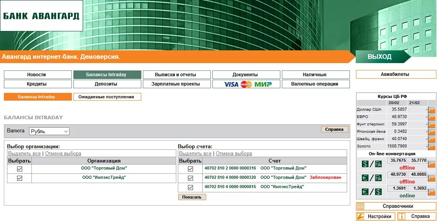Open the ЕВРО rate chart icon
438x221 pixels.
pos(431,117)
